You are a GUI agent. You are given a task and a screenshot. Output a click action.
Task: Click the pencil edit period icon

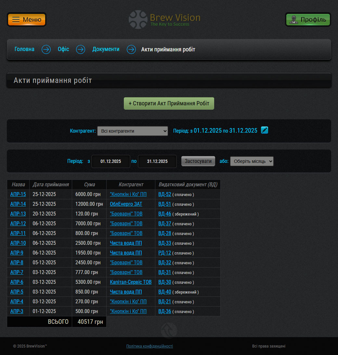[x=265, y=130]
